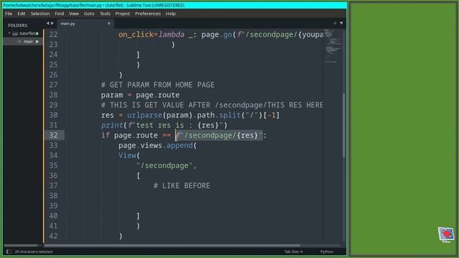Switch to the main.py tab
459x258 pixels.
click(85, 24)
